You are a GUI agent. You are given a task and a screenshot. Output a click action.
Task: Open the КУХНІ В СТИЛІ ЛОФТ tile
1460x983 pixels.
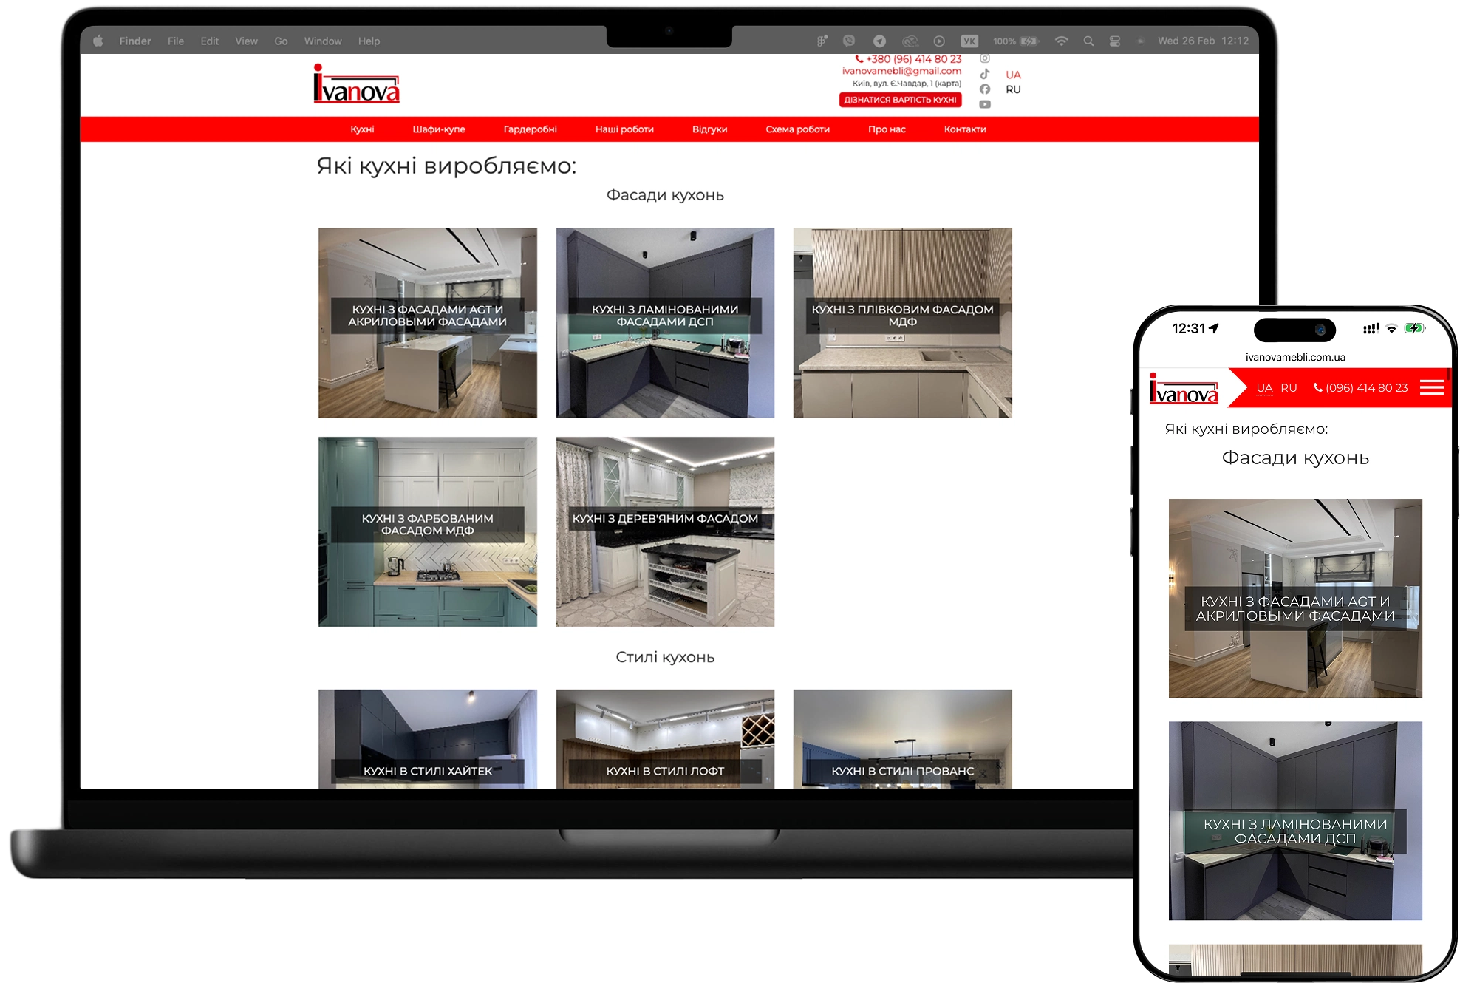coord(665,739)
